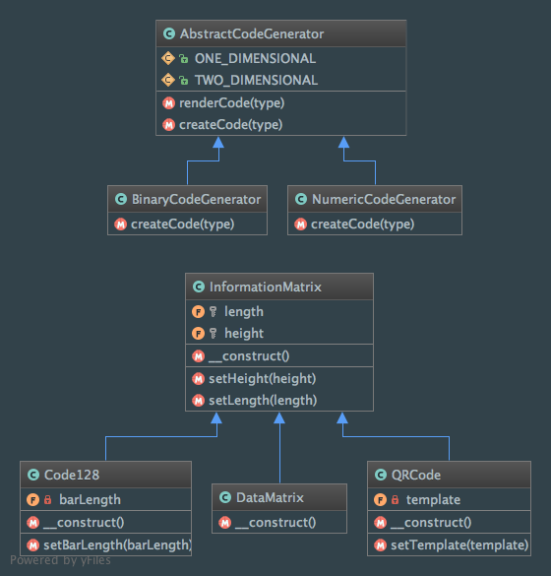Viewport: 551px width, 576px height.
Task: Click the method icon in NumericCodeGenerator createCode row
Action: point(301,224)
